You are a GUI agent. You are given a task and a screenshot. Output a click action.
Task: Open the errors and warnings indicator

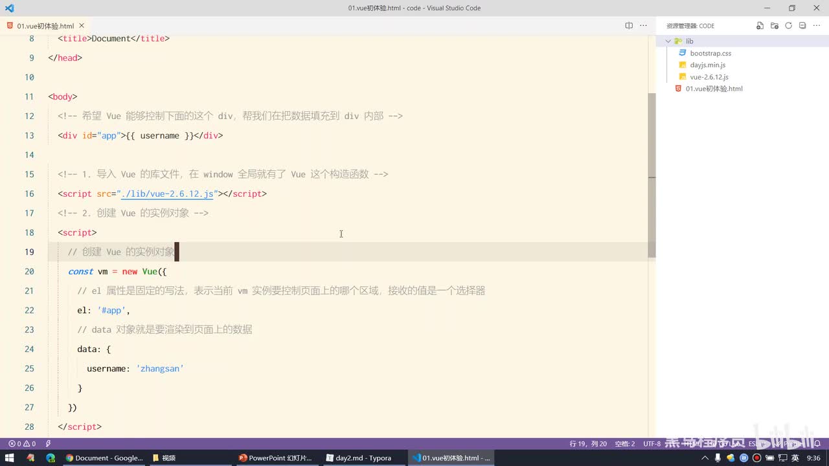[21, 444]
